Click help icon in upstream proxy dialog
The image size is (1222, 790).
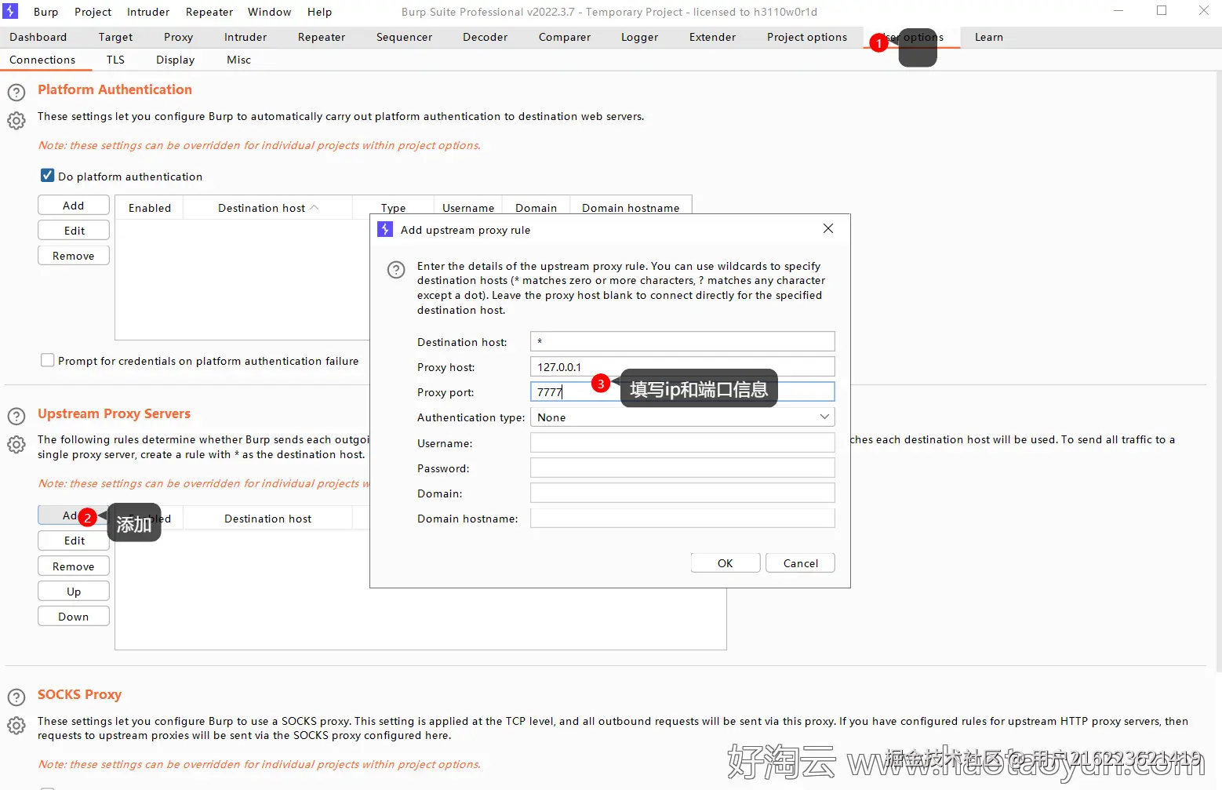396,270
